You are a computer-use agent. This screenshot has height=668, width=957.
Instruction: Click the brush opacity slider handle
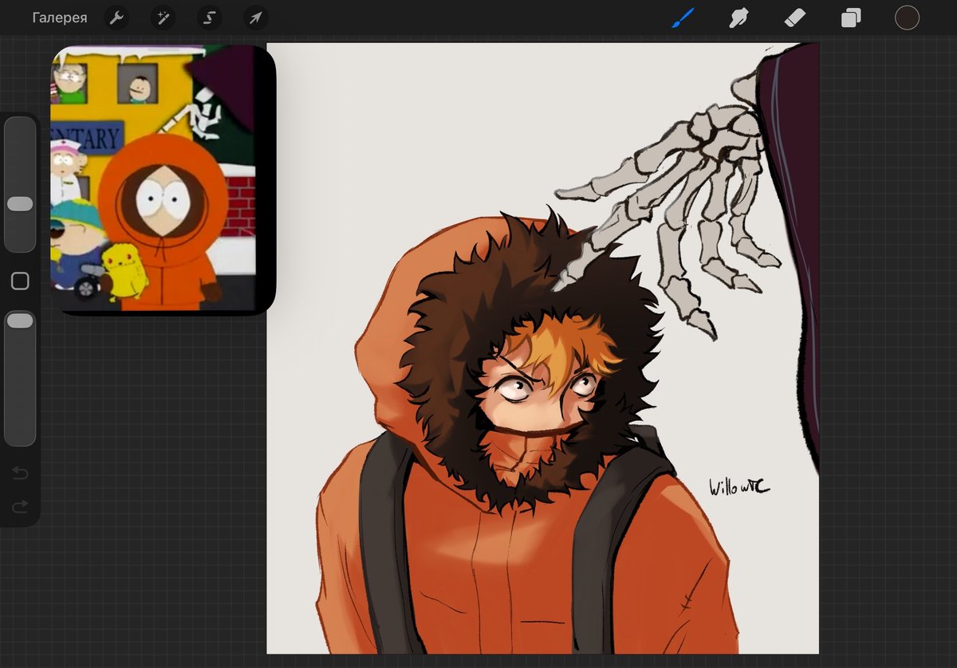click(20, 320)
